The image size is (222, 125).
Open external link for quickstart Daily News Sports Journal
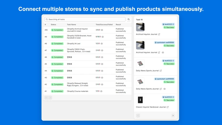(161, 89)
